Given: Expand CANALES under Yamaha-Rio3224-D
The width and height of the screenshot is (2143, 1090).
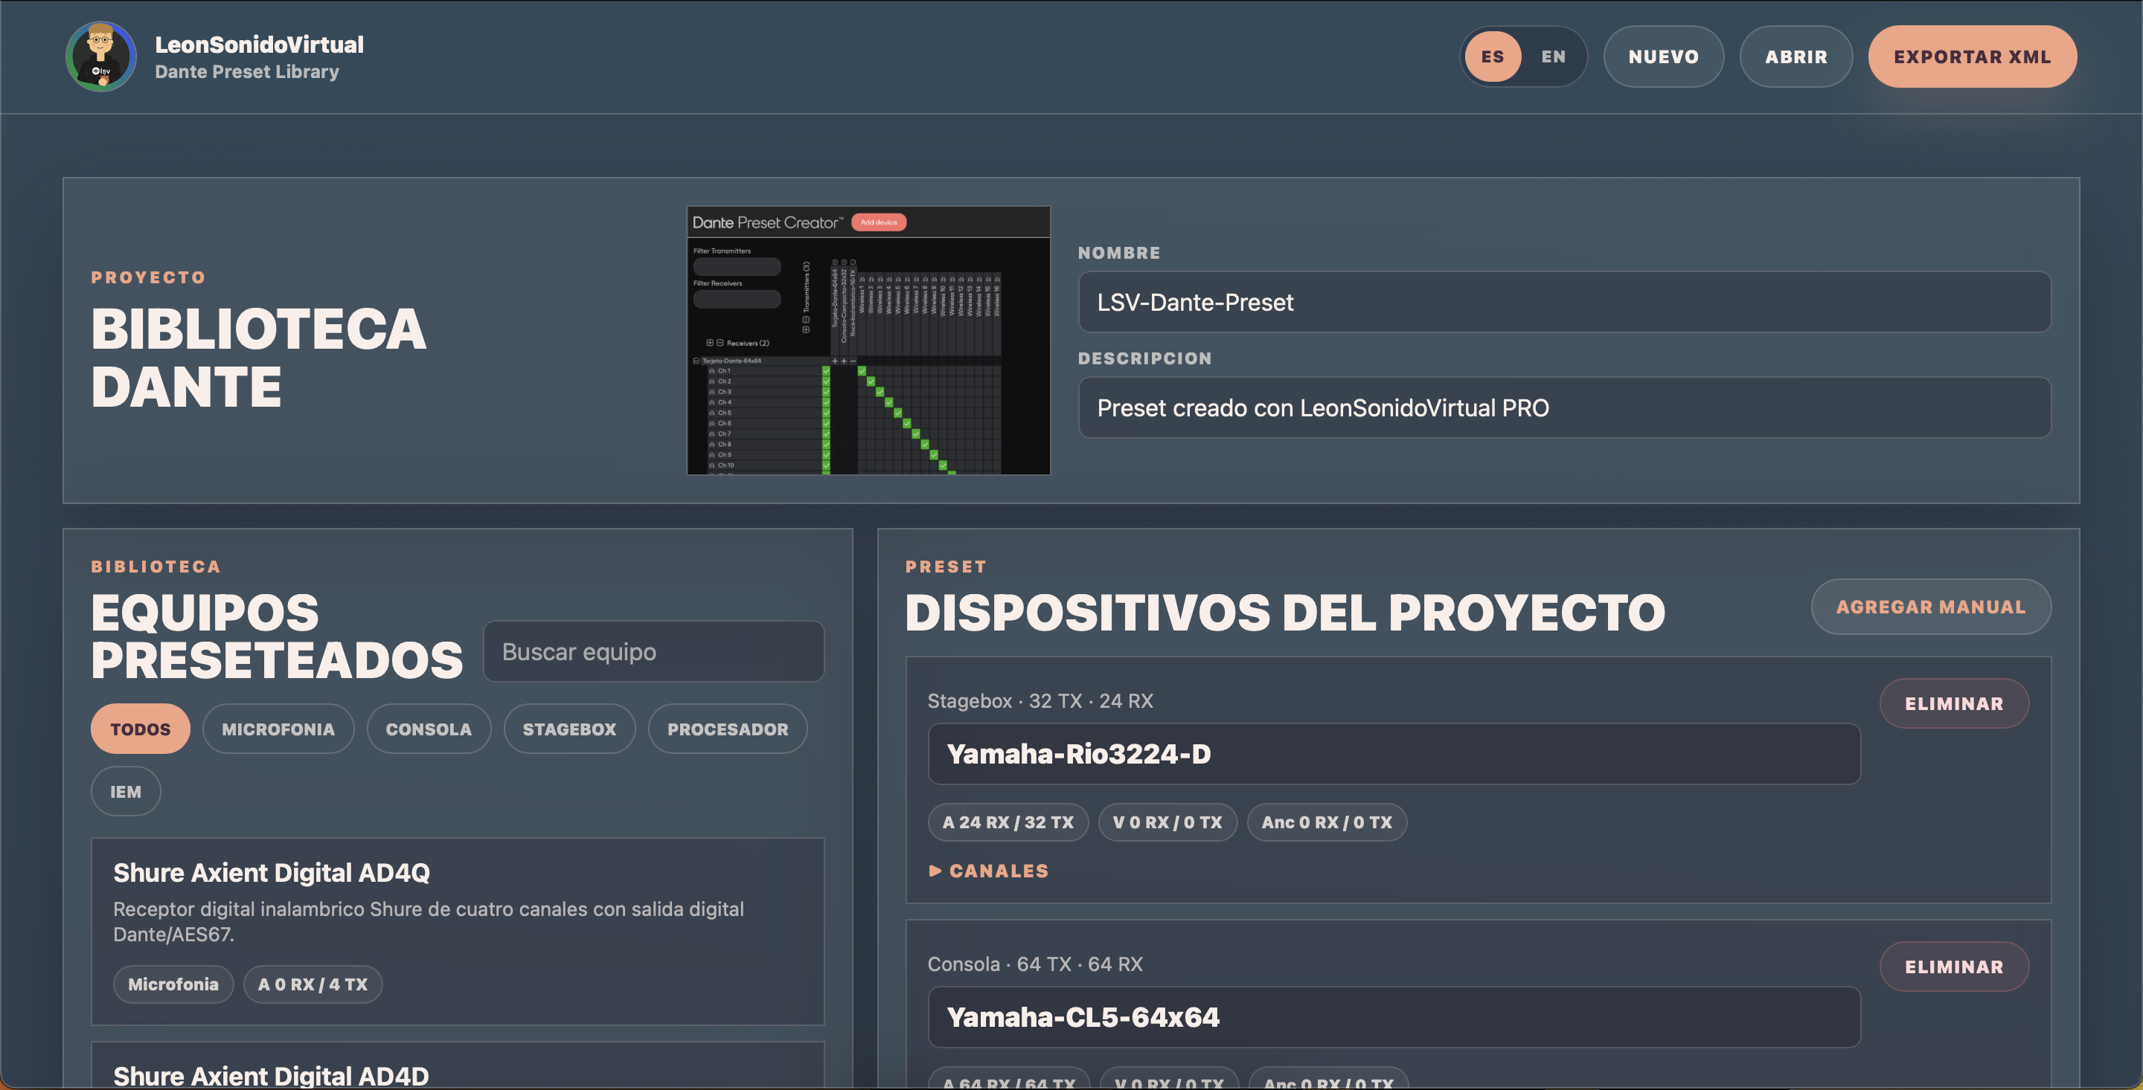Looking at the screenshot, I should (988, 871).
